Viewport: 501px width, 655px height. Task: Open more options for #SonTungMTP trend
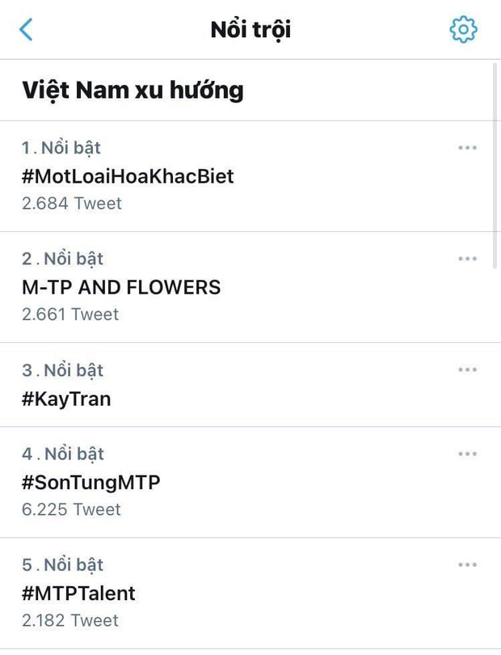point(467,454)
